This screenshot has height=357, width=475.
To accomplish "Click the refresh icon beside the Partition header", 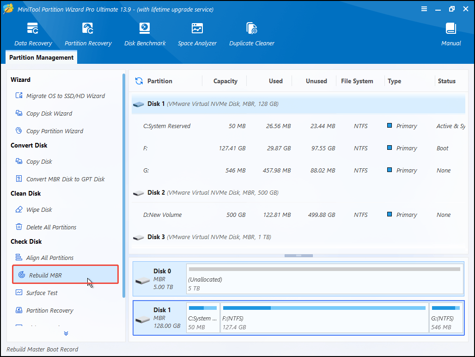I will tap(139, 81).
